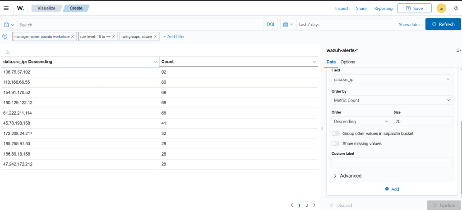
Task: Open the saved queries disk icon
Action: (x=9, y=25)
